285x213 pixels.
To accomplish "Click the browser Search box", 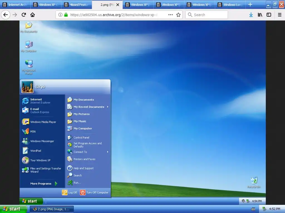I will point(207,15).
